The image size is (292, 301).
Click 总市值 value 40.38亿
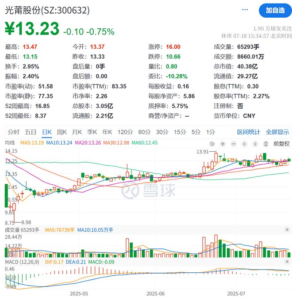point(247,67)
